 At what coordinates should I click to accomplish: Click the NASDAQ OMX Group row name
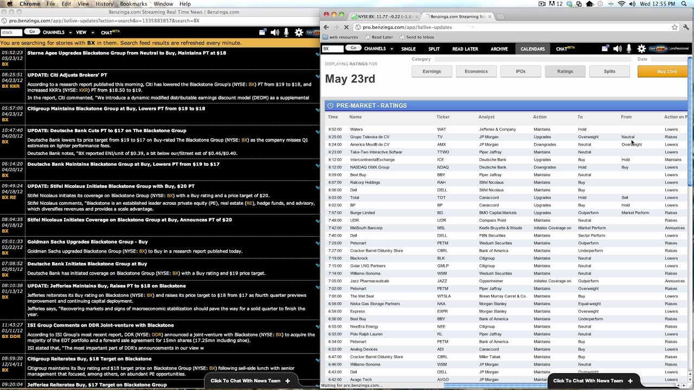(x=370, y=167)
